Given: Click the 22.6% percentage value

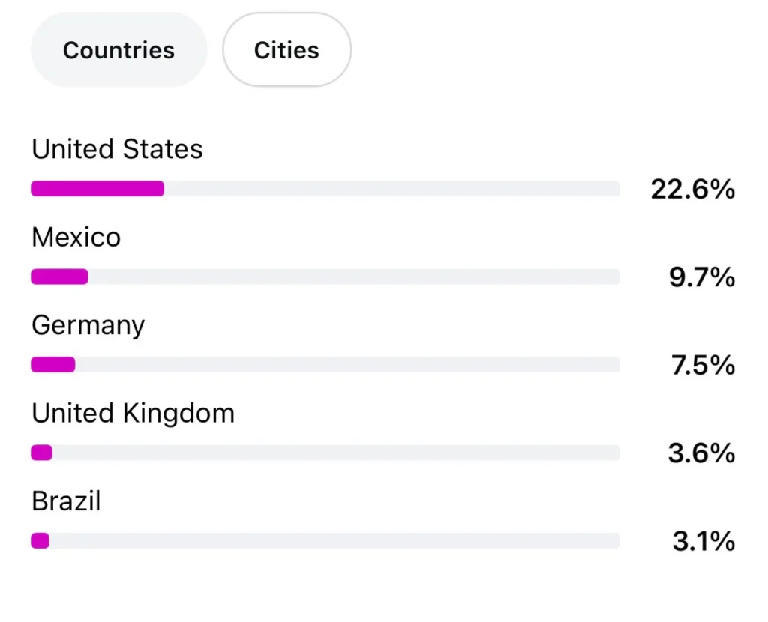Looking at the screenshot, I should (692, 189).
